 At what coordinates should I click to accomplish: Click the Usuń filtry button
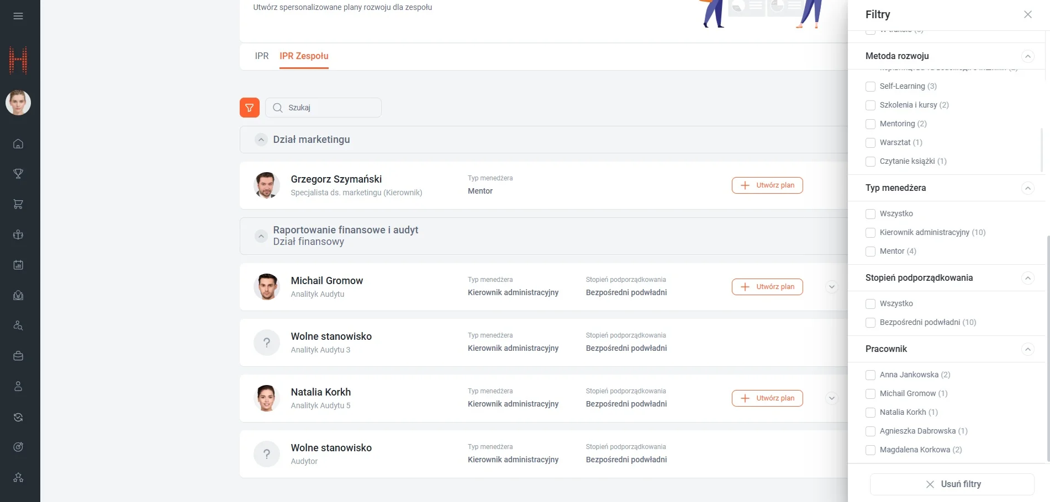(x=952, y=484)
